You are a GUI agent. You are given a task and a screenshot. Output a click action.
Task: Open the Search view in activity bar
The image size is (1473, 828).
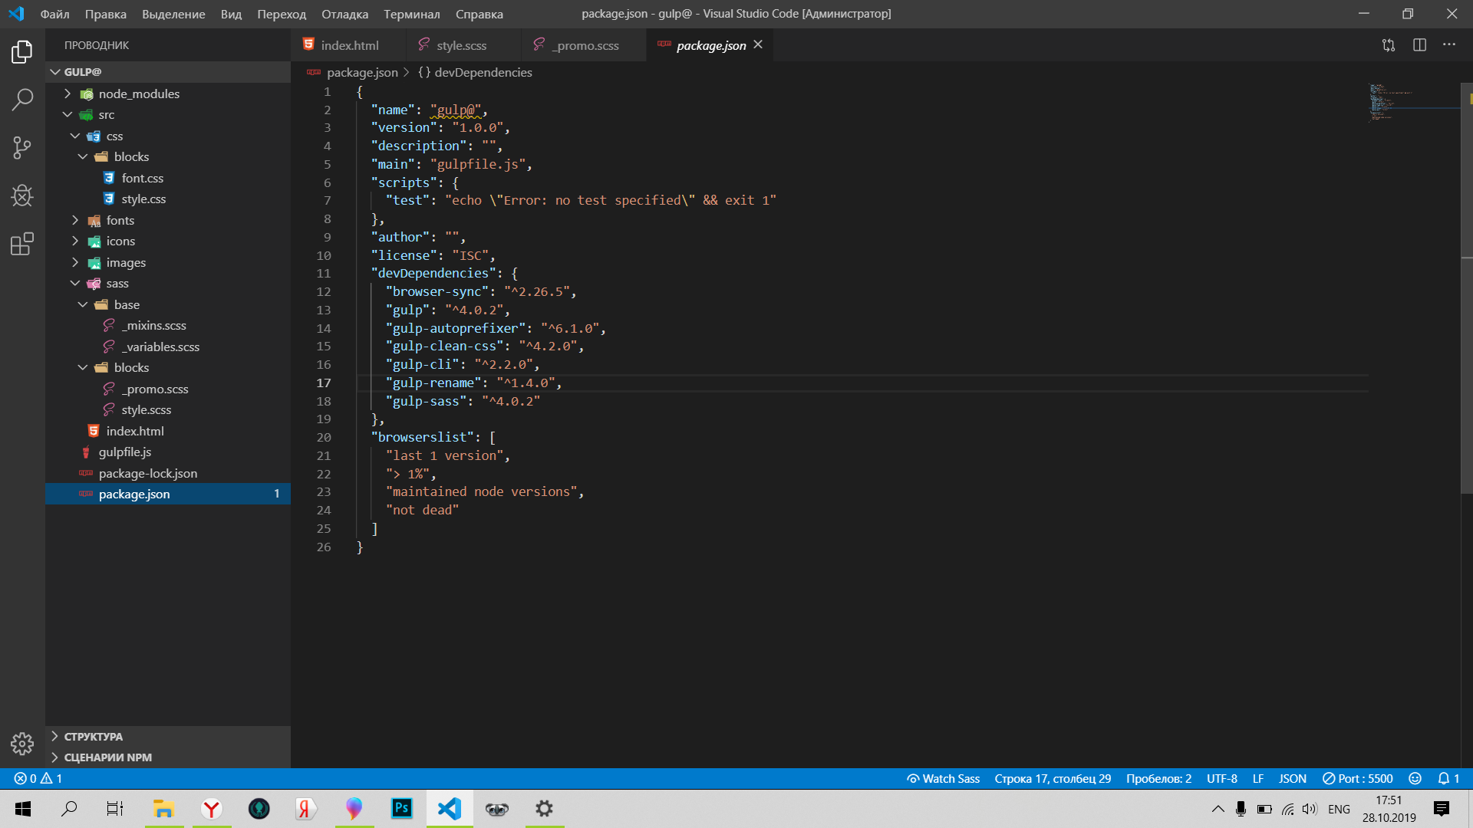pos(22,100)
